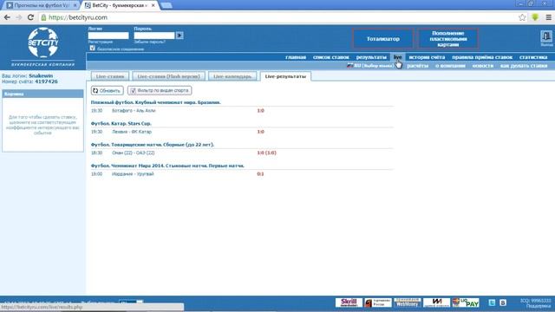This screenshot has height=312, width=555.
Task: Open как делать ставки link
Action: click(524, 66)
